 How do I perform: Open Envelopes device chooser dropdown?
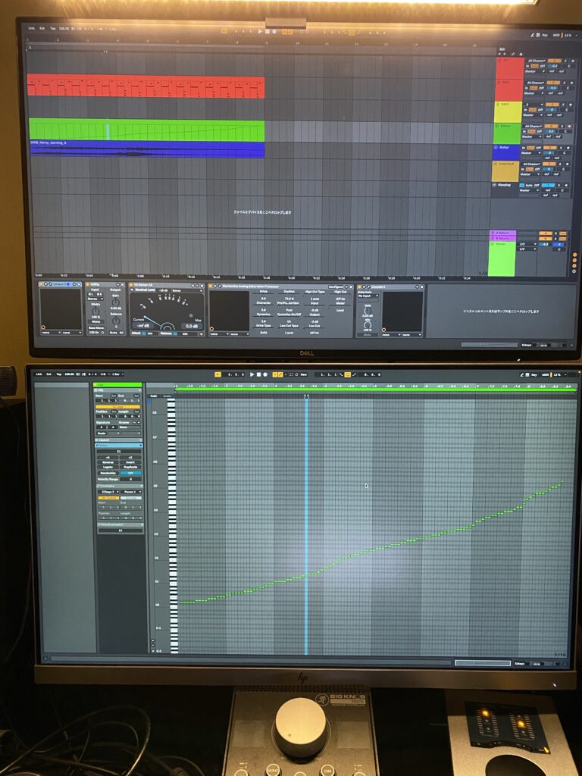pos(108,491)
